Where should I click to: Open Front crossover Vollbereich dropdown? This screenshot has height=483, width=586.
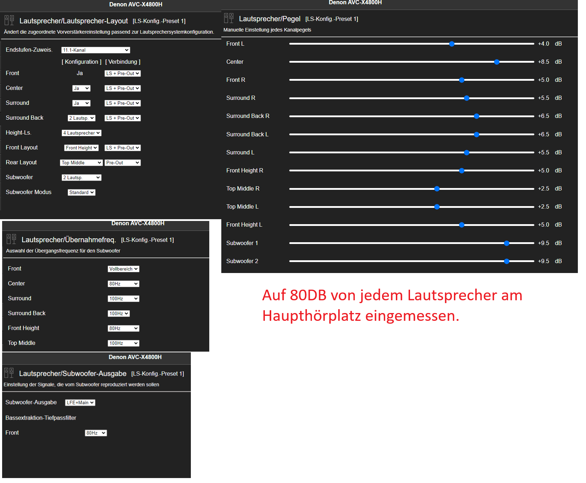pos(123,269)
